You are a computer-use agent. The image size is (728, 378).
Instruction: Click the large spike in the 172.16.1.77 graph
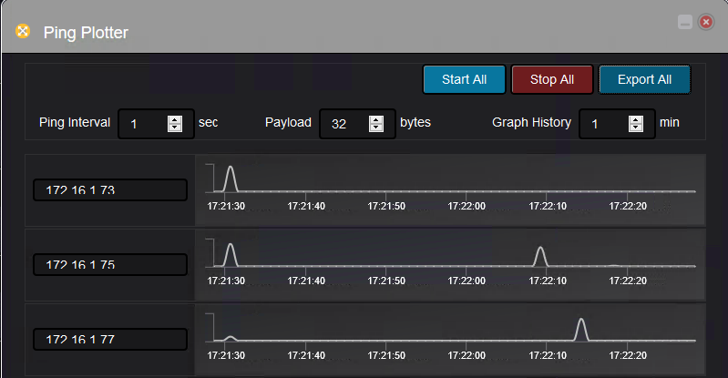tap(581, 330)
